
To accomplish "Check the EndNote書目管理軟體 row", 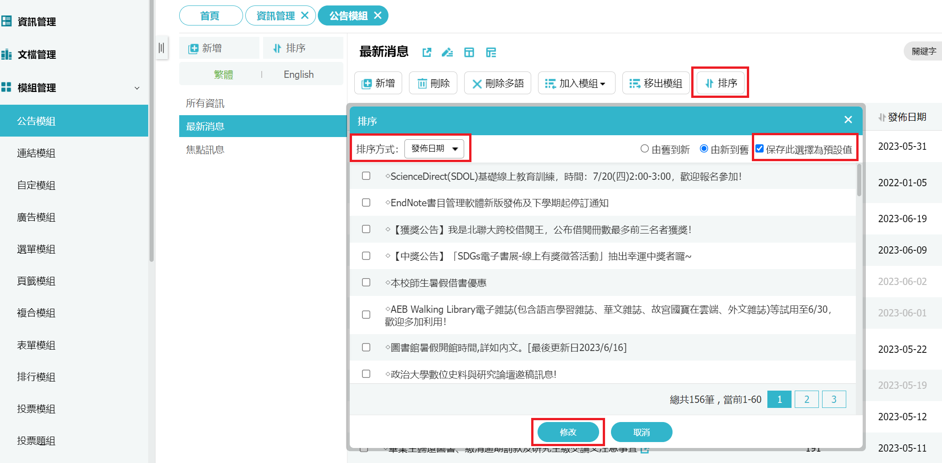I will pos(366,203).
